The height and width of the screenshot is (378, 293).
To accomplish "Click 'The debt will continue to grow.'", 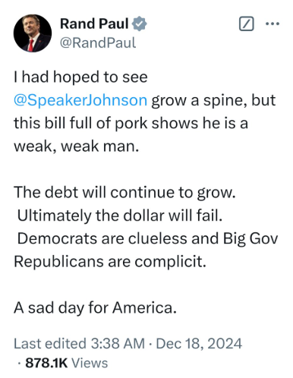I will [124, 192].
